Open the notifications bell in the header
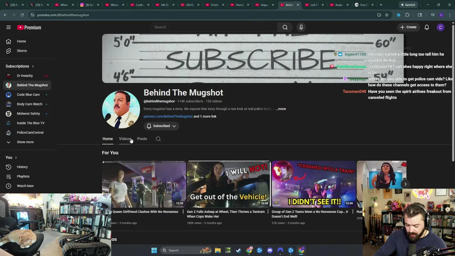This screenshot has height=256, width=455. (x=427, y=27)
